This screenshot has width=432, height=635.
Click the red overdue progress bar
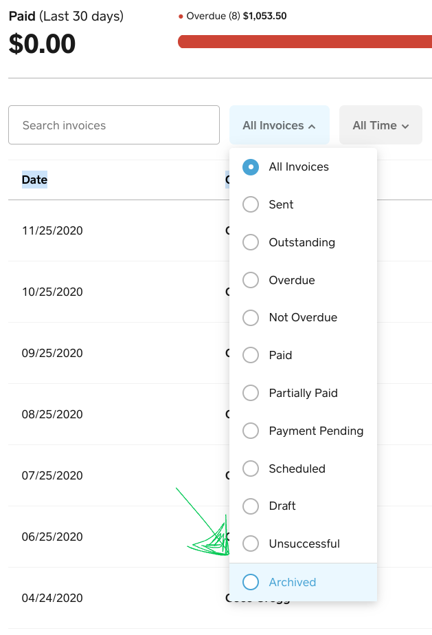coord(305,42)
